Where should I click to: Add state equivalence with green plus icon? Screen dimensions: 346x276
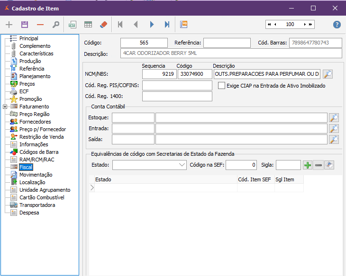(308, 165)
